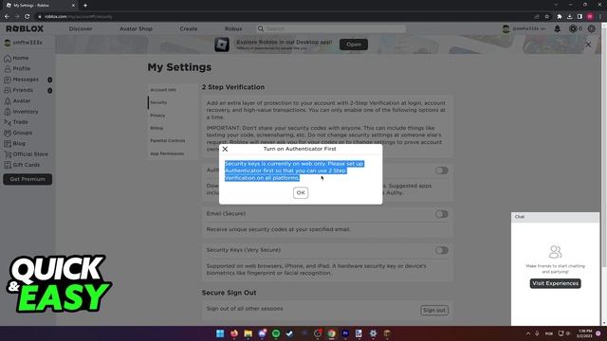
Task: Open the Create menu item
Action: [189, 28]
